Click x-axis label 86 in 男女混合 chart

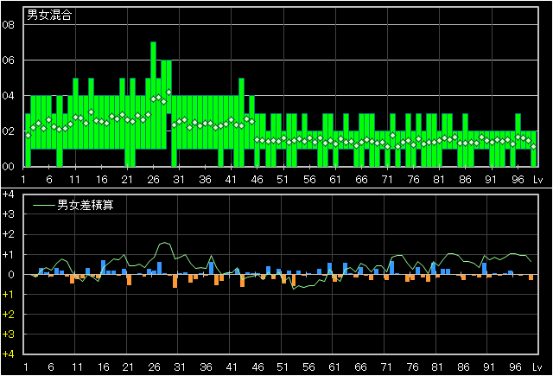pyautogui.click(x=465, y=180)
